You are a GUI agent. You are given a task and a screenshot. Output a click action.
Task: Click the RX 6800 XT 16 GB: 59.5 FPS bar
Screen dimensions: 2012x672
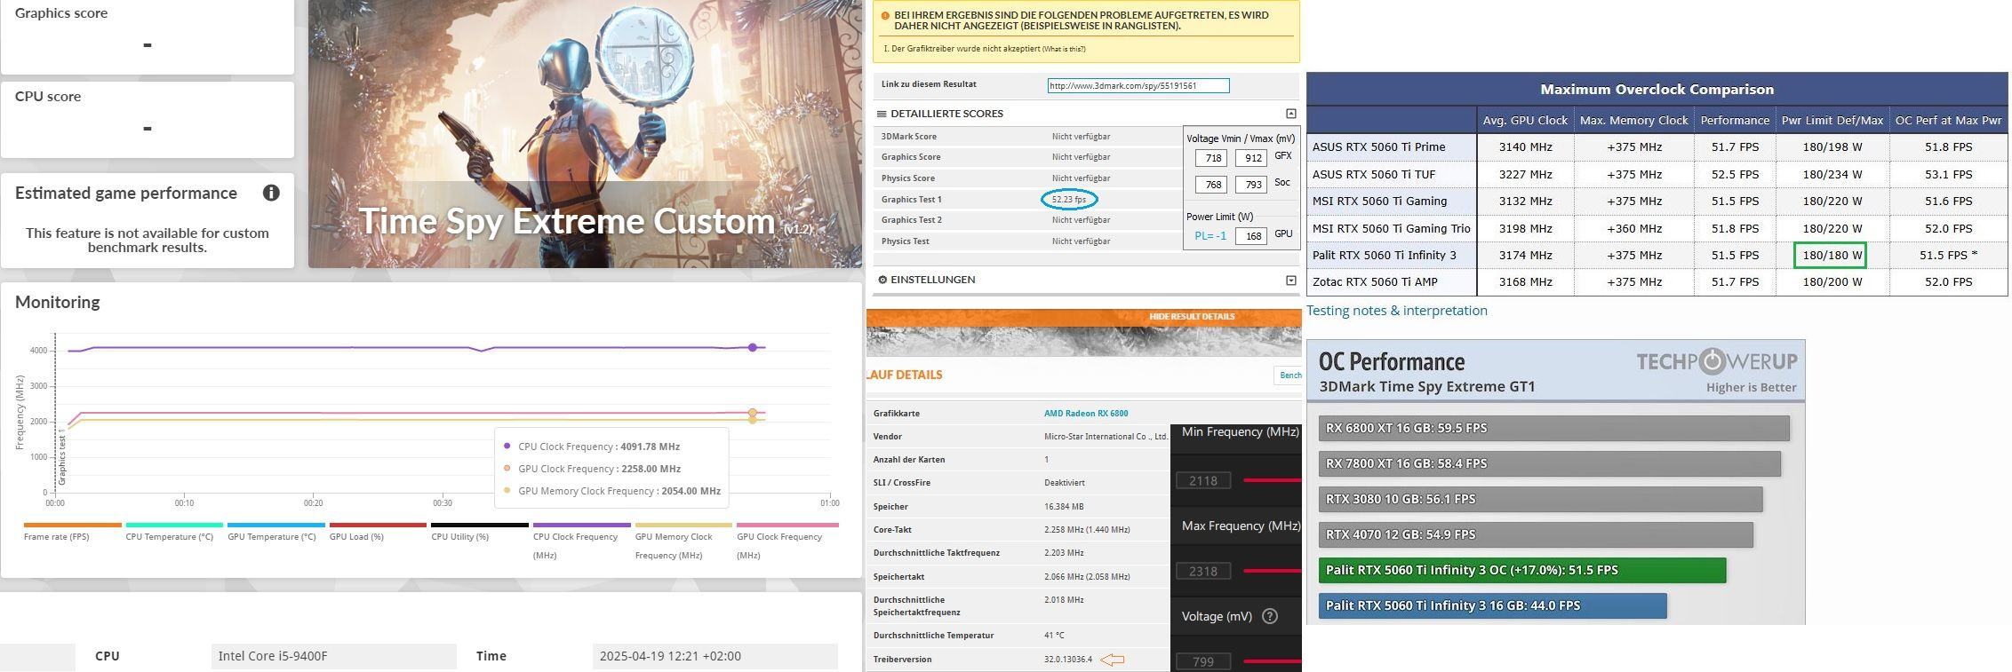pyautogui.click(x=1553, y=428)
